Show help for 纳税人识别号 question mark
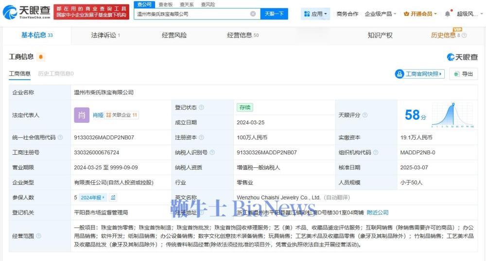 click(212, 152)
